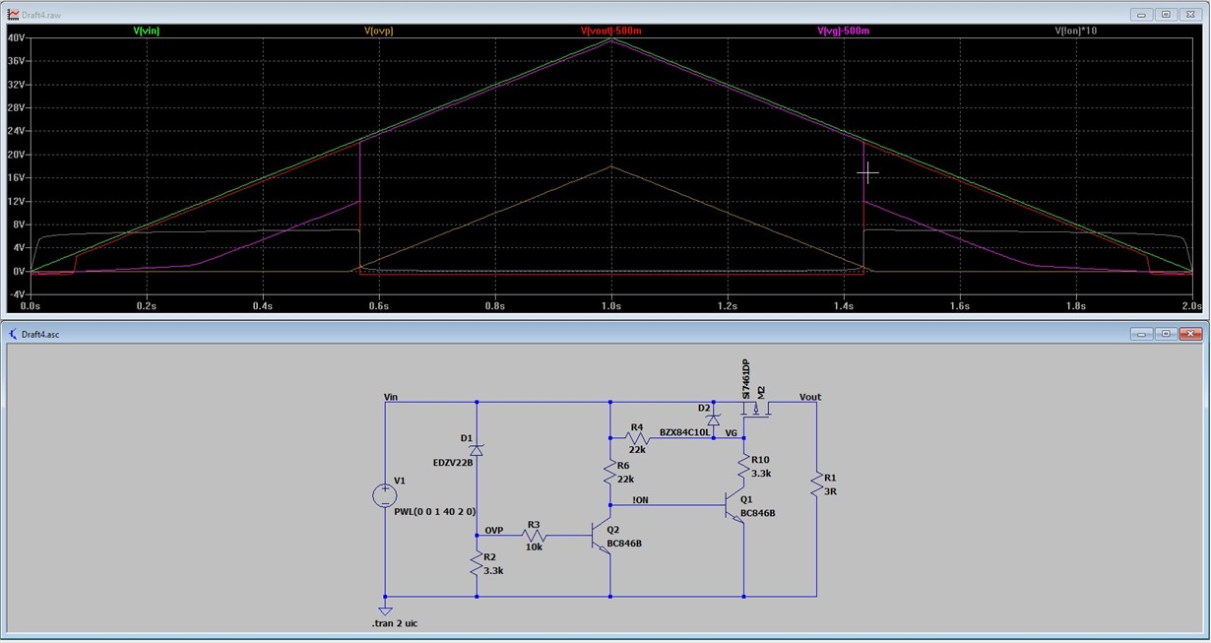Click the BC846B label of Q2

tap(625, 543)
